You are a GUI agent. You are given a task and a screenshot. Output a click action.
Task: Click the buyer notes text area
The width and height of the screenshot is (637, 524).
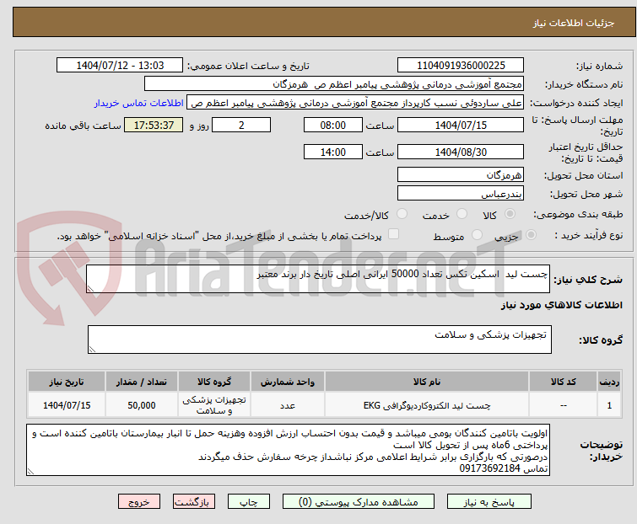pyautogui.click(x=288, y=450)
